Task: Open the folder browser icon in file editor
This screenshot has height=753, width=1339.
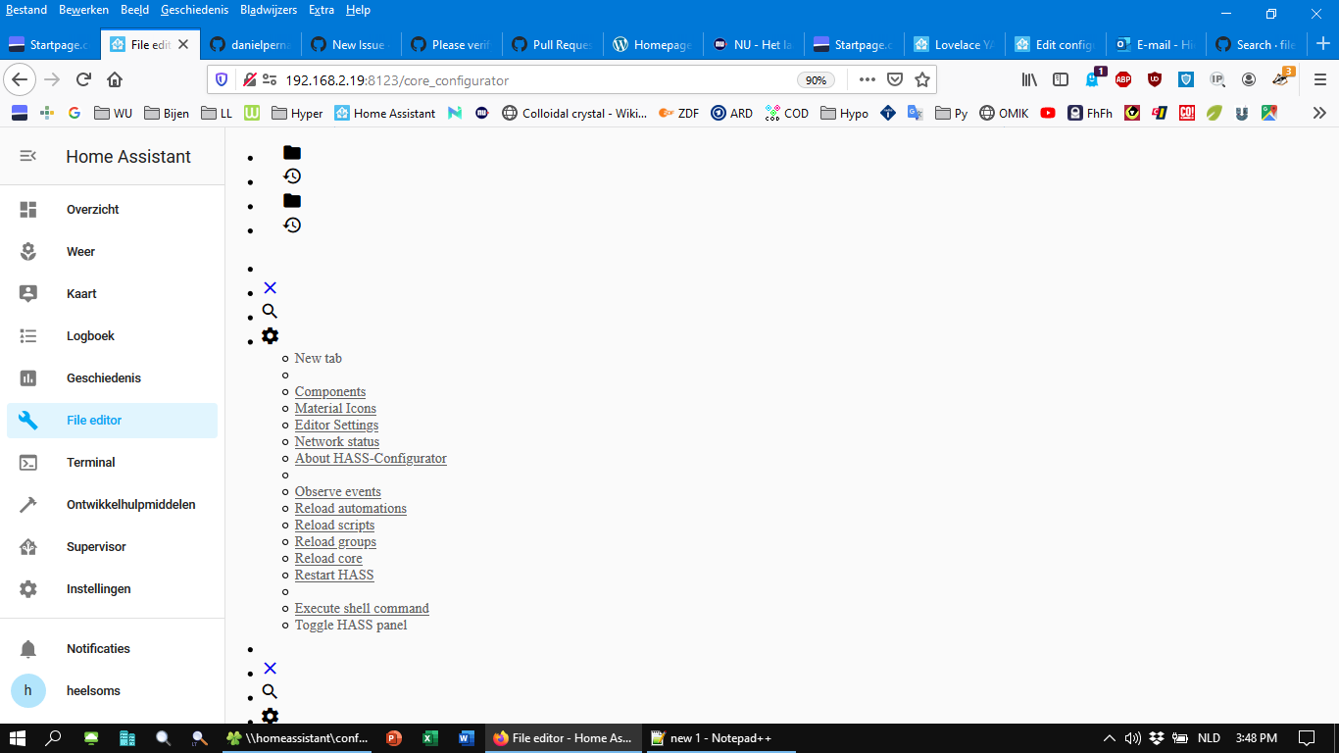Action: pyautogui.click(x=290, y=152)
